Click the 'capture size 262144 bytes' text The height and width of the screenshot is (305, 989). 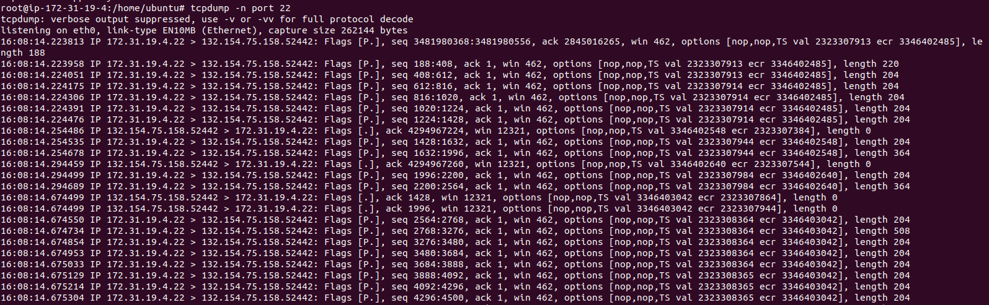coord(338,30)
